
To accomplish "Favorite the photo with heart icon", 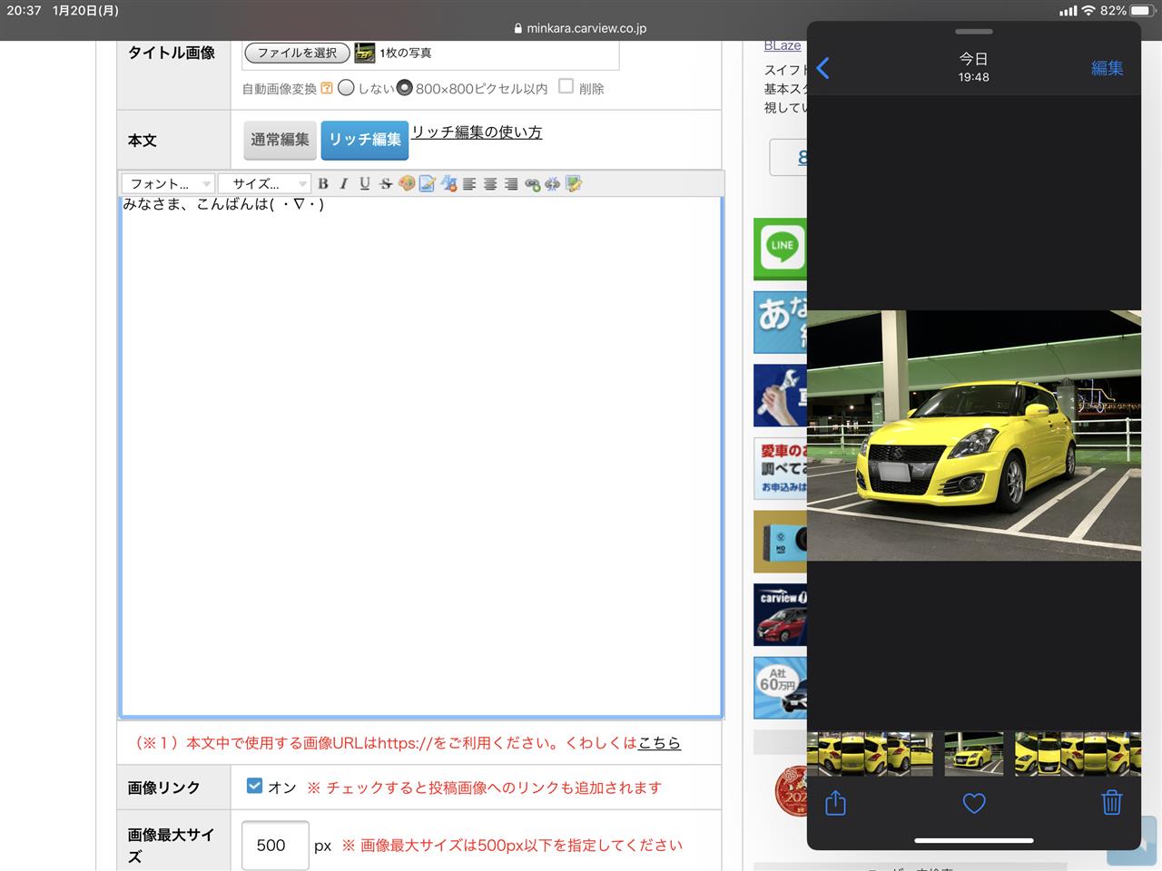I will (x=973, y=803).
